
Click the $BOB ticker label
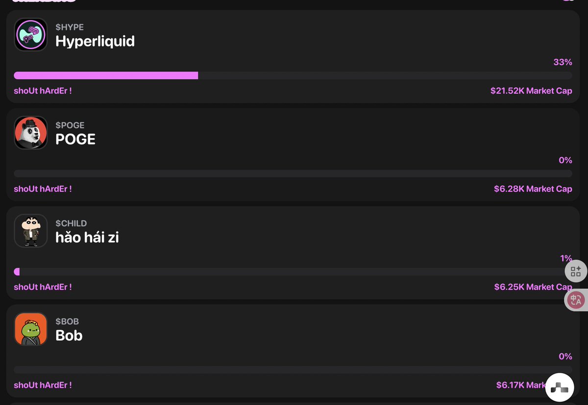pos(67,321)
